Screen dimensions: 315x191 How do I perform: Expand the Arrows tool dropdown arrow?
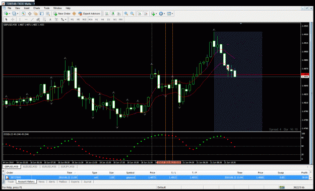pos(66,20)
